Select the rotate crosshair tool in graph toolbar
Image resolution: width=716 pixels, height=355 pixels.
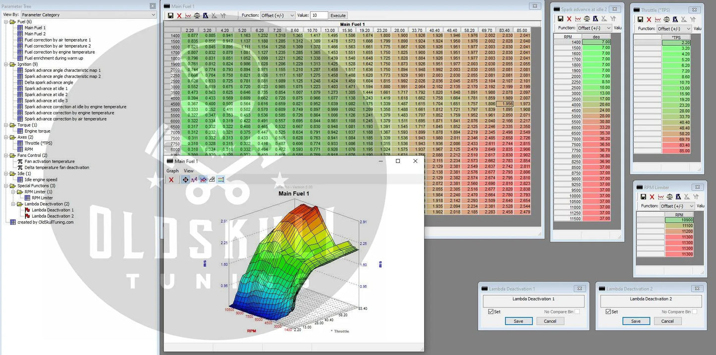pyautogui.click(x=185, y=180)
